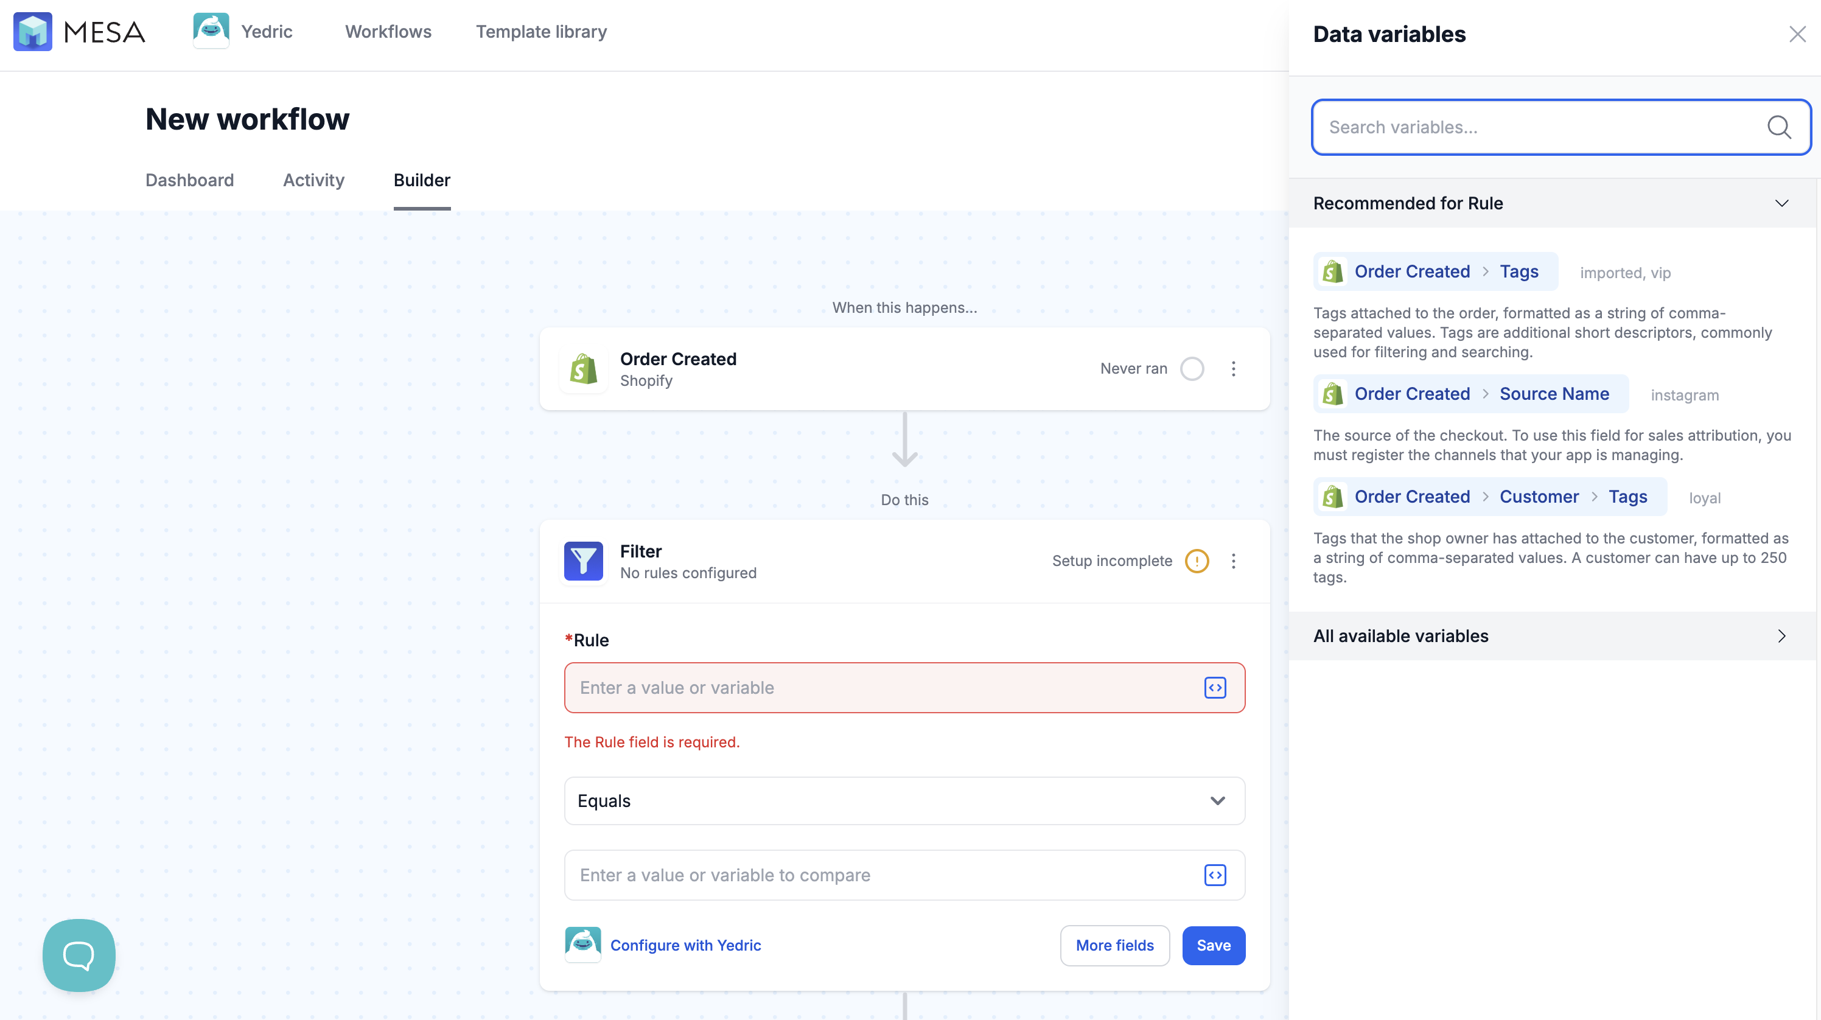Open the Equals operator dropdown

click(904, 801)
